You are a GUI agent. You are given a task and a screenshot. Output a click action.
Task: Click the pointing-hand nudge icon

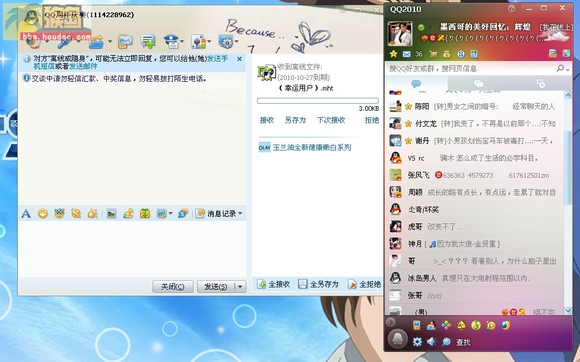(93, 214)
